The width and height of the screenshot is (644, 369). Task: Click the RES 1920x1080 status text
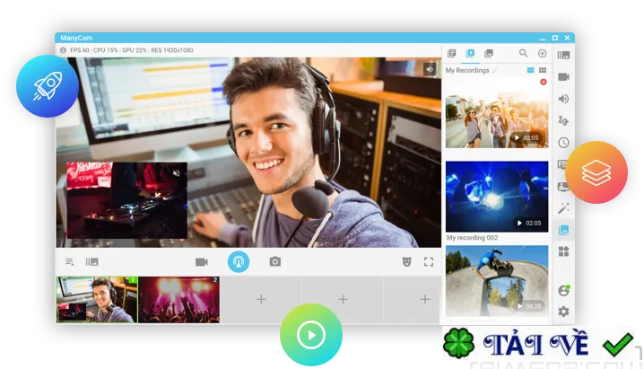point(172,50)
